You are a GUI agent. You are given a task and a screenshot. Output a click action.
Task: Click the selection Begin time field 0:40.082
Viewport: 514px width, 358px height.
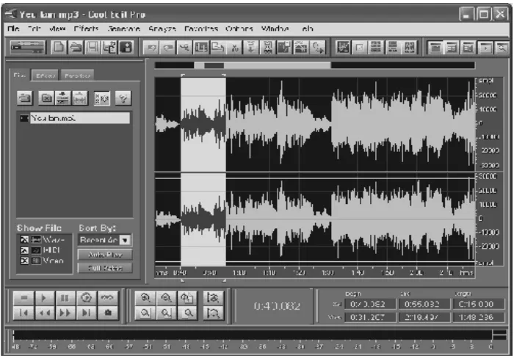click(x=370, y=304)
